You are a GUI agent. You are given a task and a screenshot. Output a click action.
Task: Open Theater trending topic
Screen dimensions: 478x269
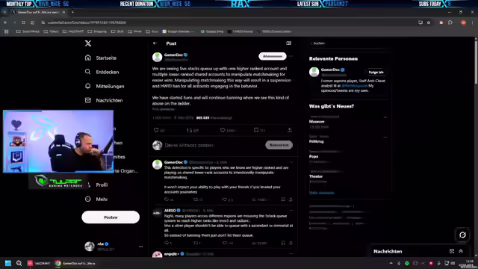316,176
